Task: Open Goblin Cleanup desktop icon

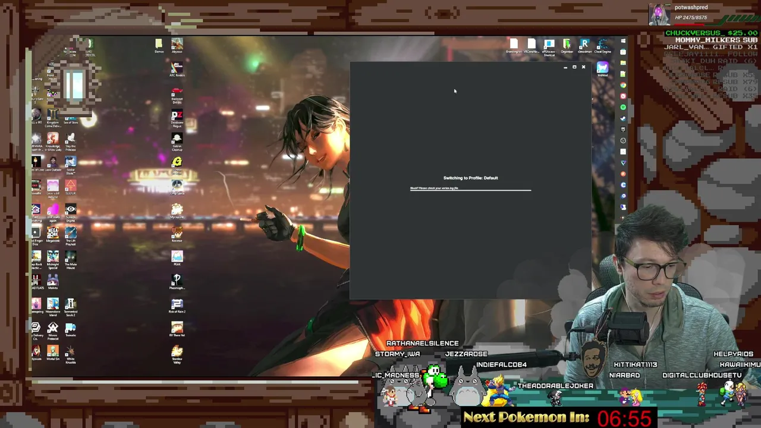Action: 177,141
